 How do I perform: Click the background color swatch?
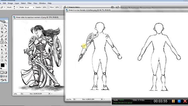(x=5, y=67)
